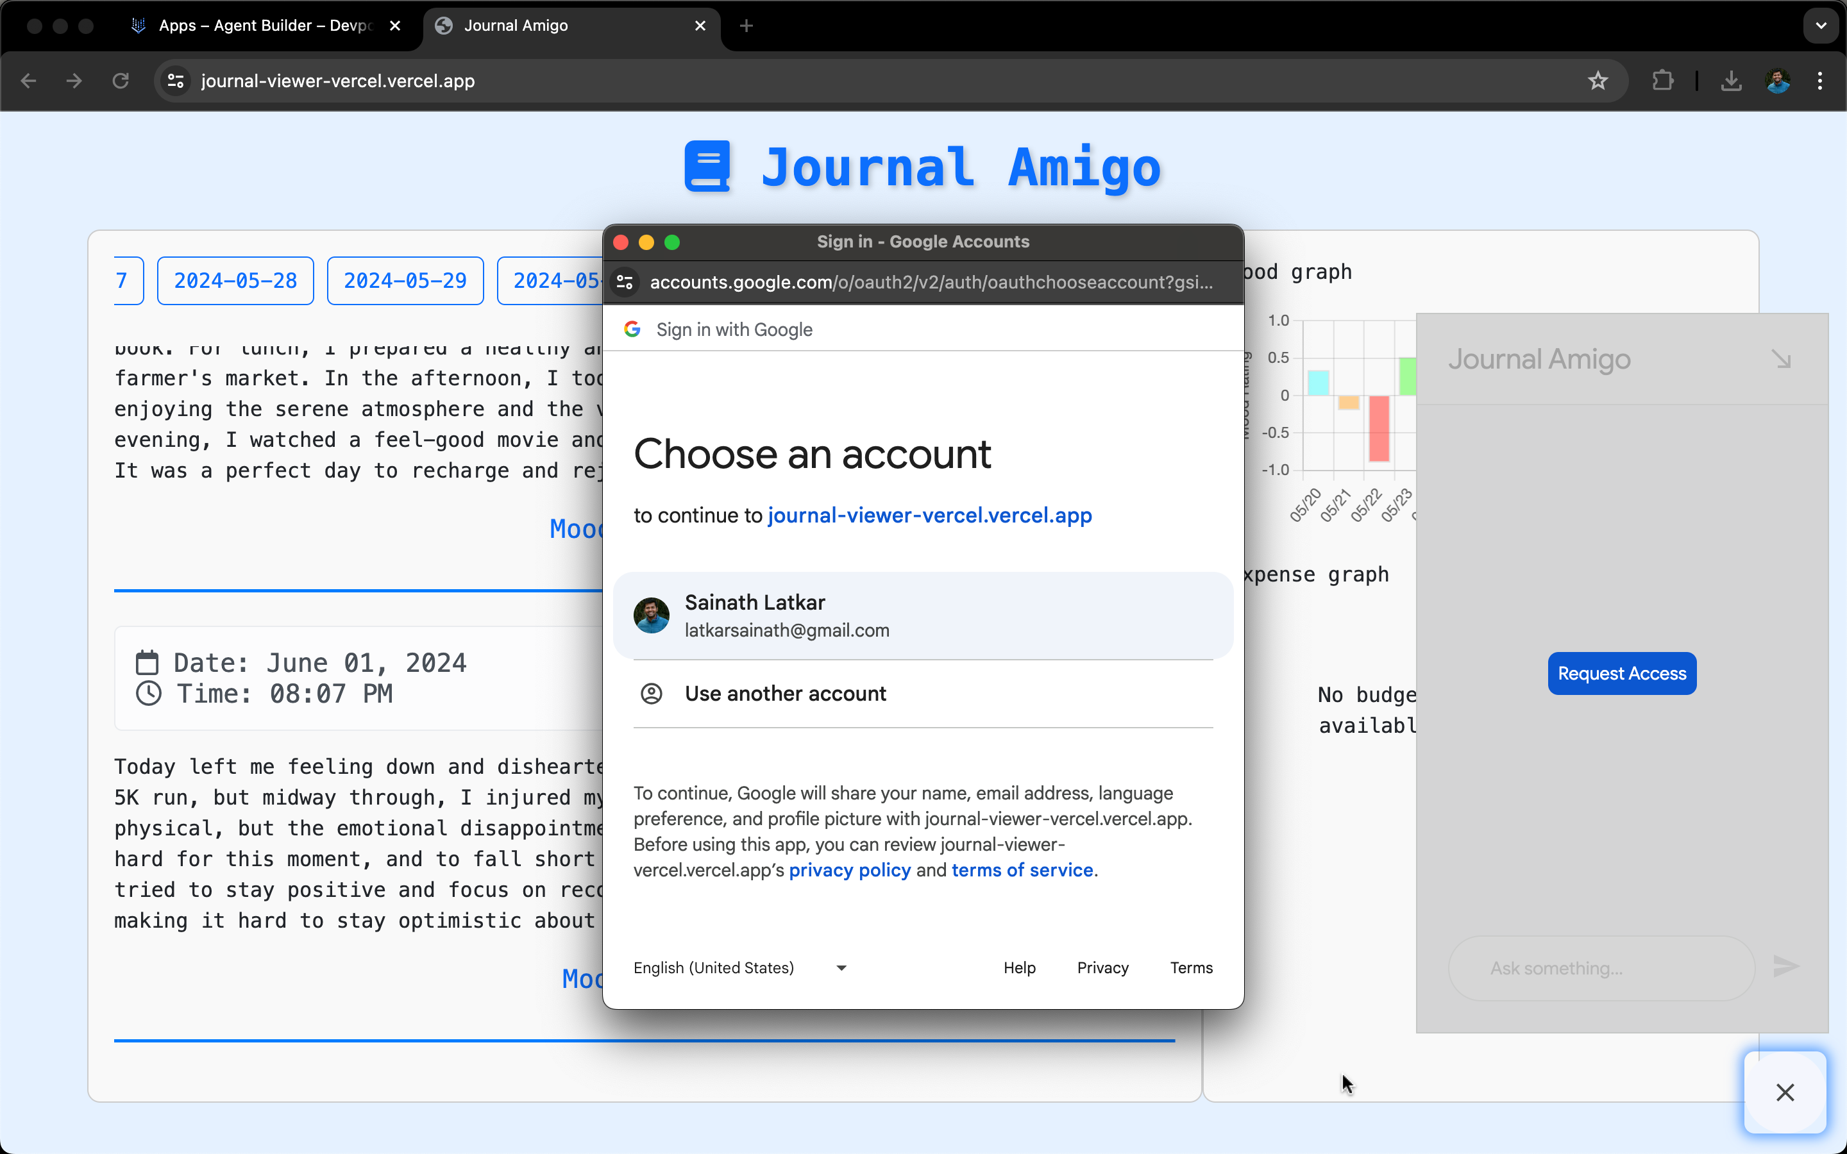
Task: Click the send arrow in chat
Action: (1785, 966)
